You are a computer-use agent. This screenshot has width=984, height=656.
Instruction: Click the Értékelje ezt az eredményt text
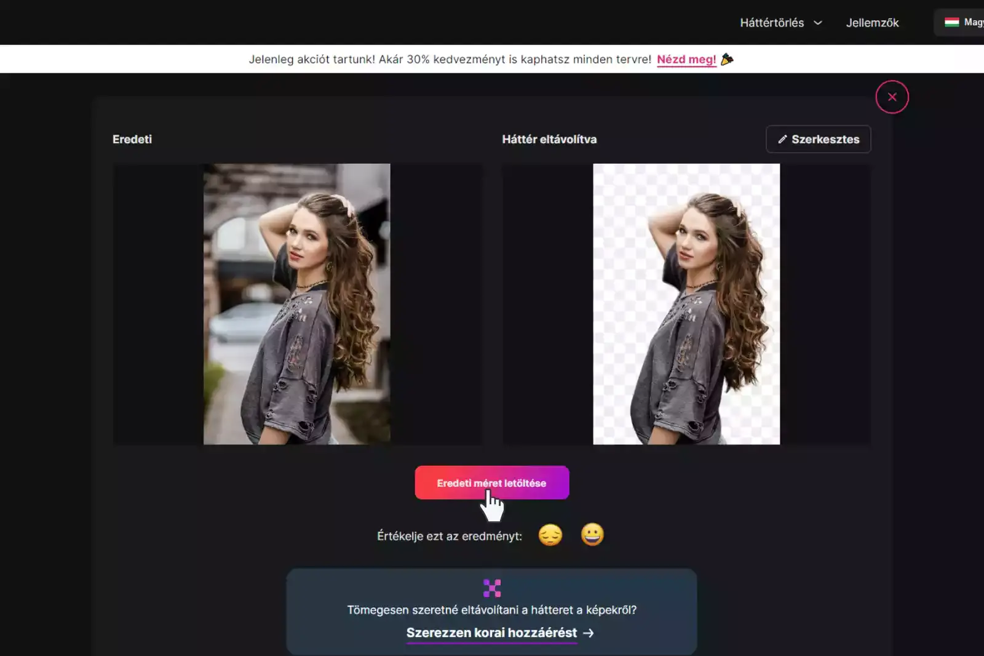[x=450, y=536]
